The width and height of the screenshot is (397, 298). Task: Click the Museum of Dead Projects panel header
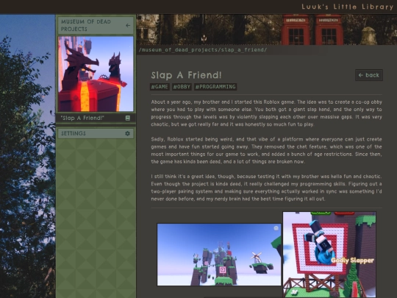click(96, 25)
